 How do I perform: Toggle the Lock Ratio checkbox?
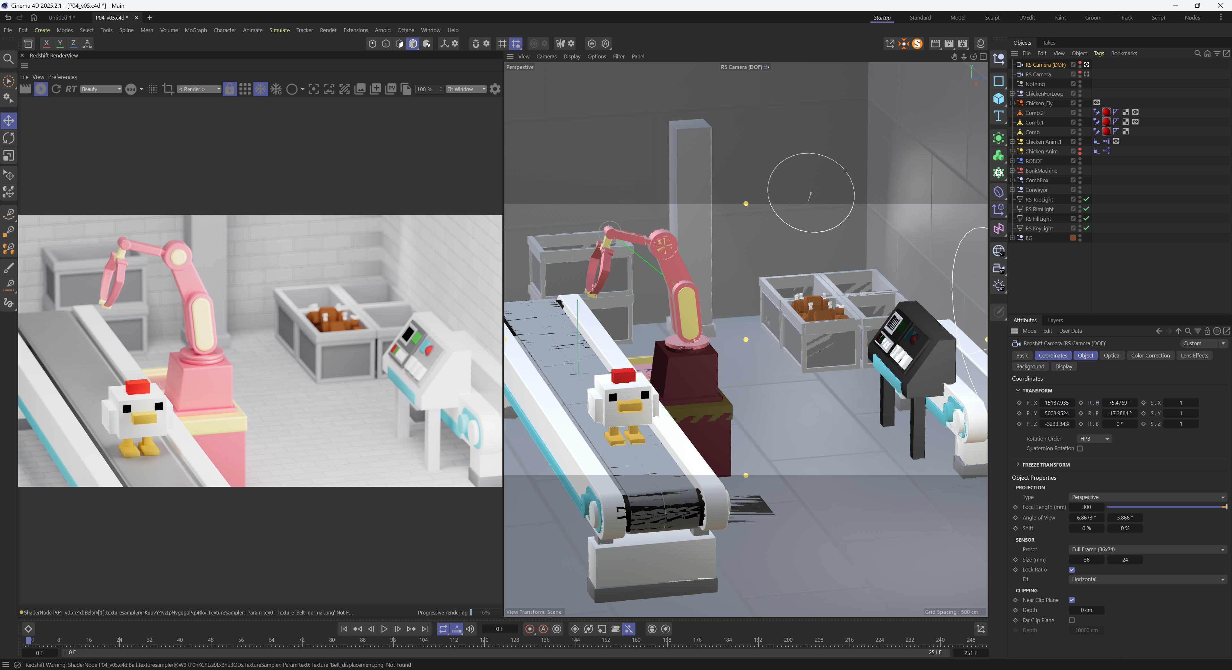click(x=1072, y=570)
